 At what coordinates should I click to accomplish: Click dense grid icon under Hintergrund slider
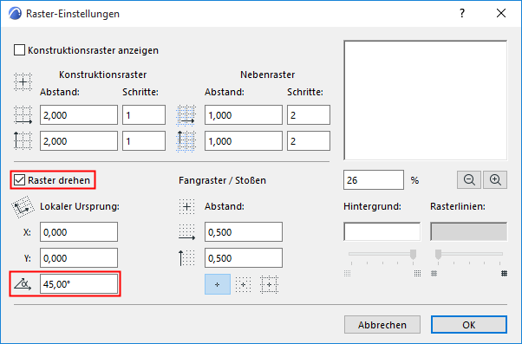[417, 274]
